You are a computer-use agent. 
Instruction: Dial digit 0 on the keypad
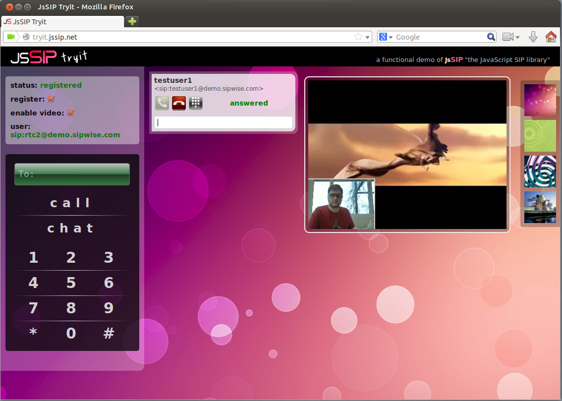71,333
